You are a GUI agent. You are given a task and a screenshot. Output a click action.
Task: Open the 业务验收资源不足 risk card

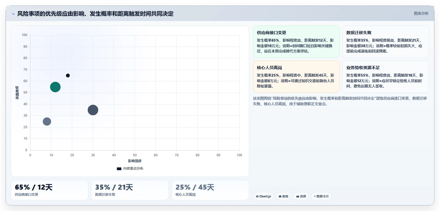[x=386, y=77]
